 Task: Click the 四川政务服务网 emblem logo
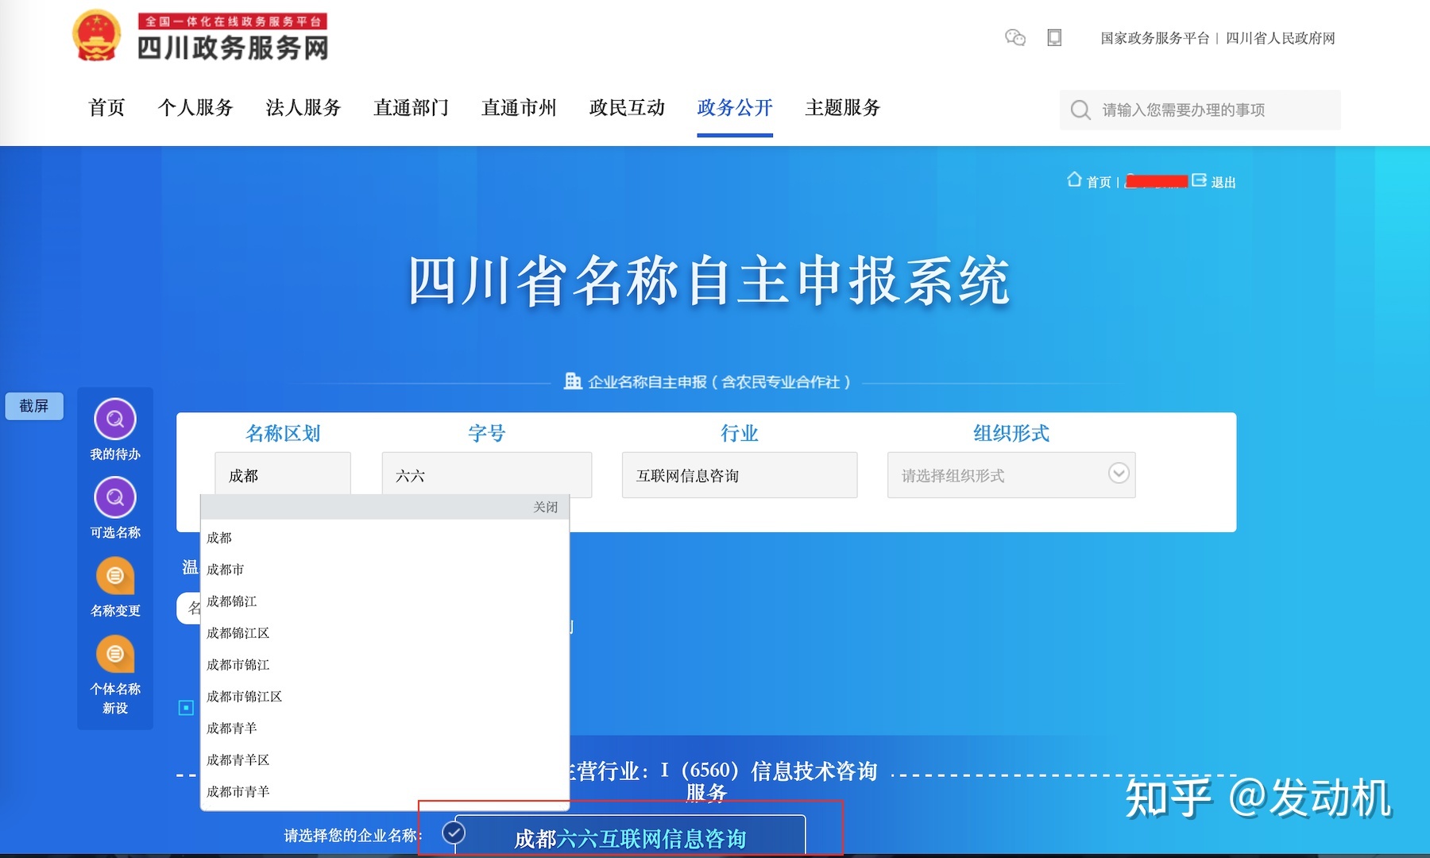tap(98, 35)
